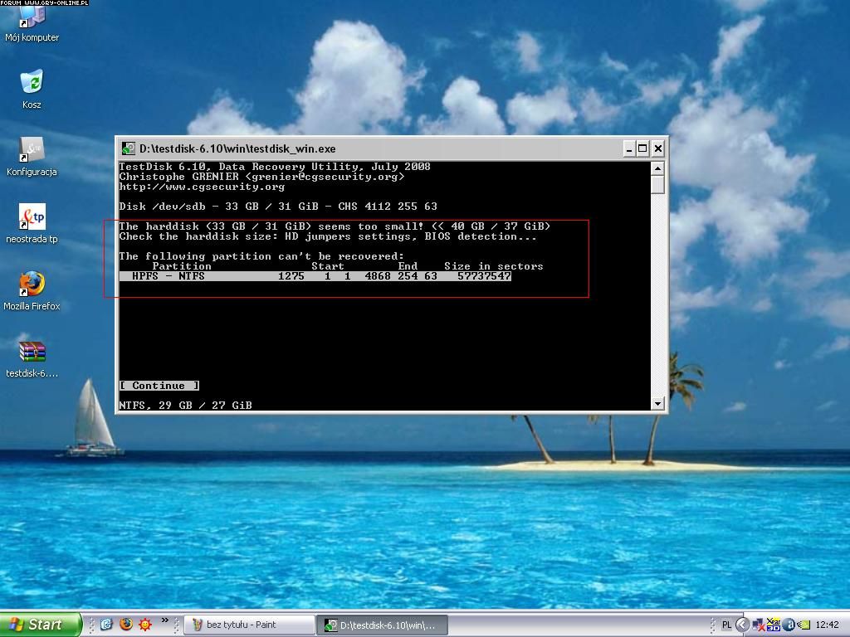850x637 pixels.
Task: Launch Mozilla Firefox from desktop
Action: pyautogui.click(x=32, y=284)
